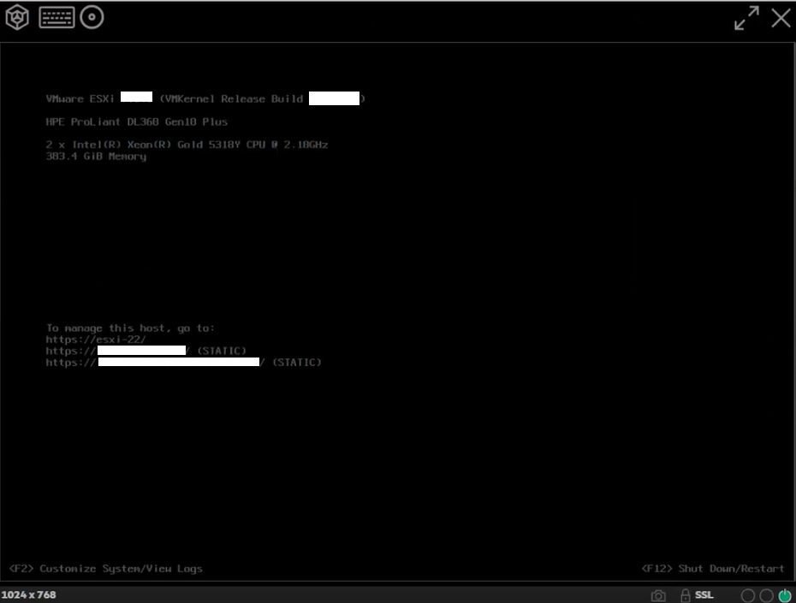The width and height of the screenshot is (796, 603).
Task: Click Shut Down/Restart
Action: pos(712,568)
